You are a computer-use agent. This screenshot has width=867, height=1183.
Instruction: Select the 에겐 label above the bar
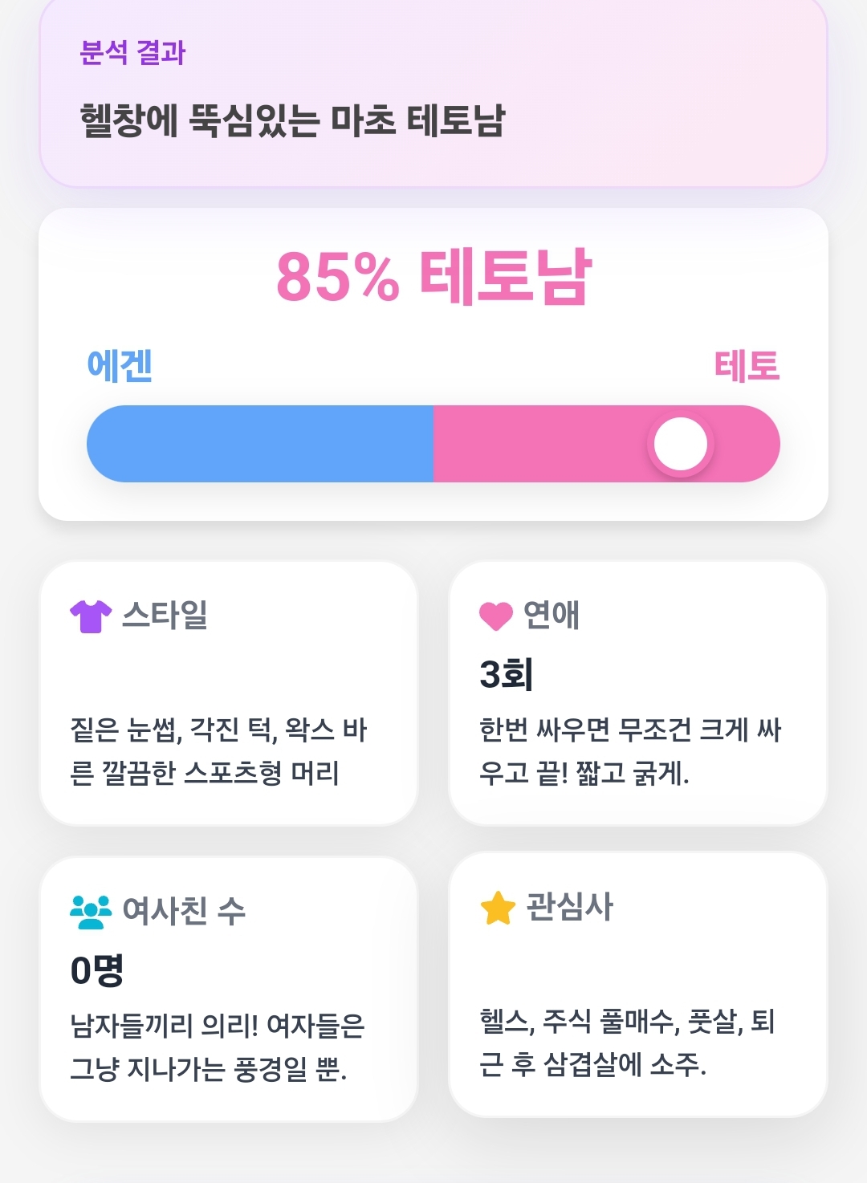tap(120, 366)
